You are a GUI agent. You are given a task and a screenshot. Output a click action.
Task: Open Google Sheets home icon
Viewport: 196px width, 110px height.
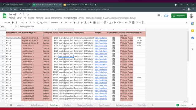click(x=5, y=16)
